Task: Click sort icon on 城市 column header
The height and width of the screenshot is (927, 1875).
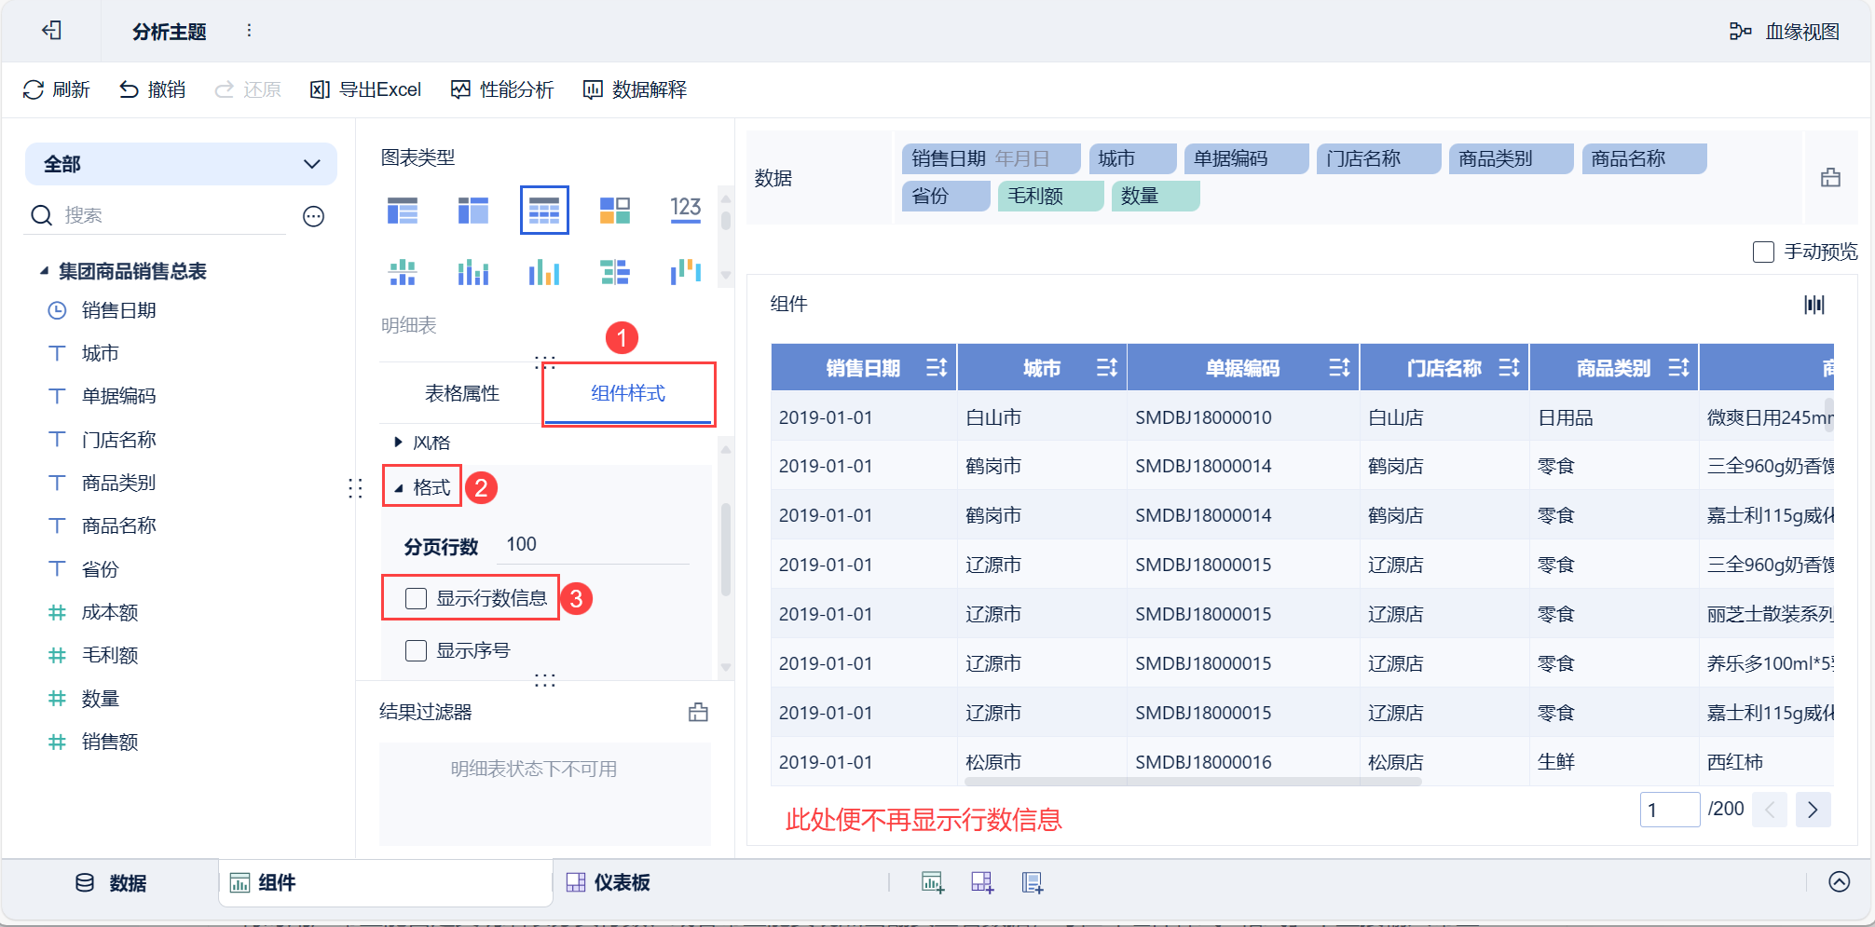Action: point(1107,368)
